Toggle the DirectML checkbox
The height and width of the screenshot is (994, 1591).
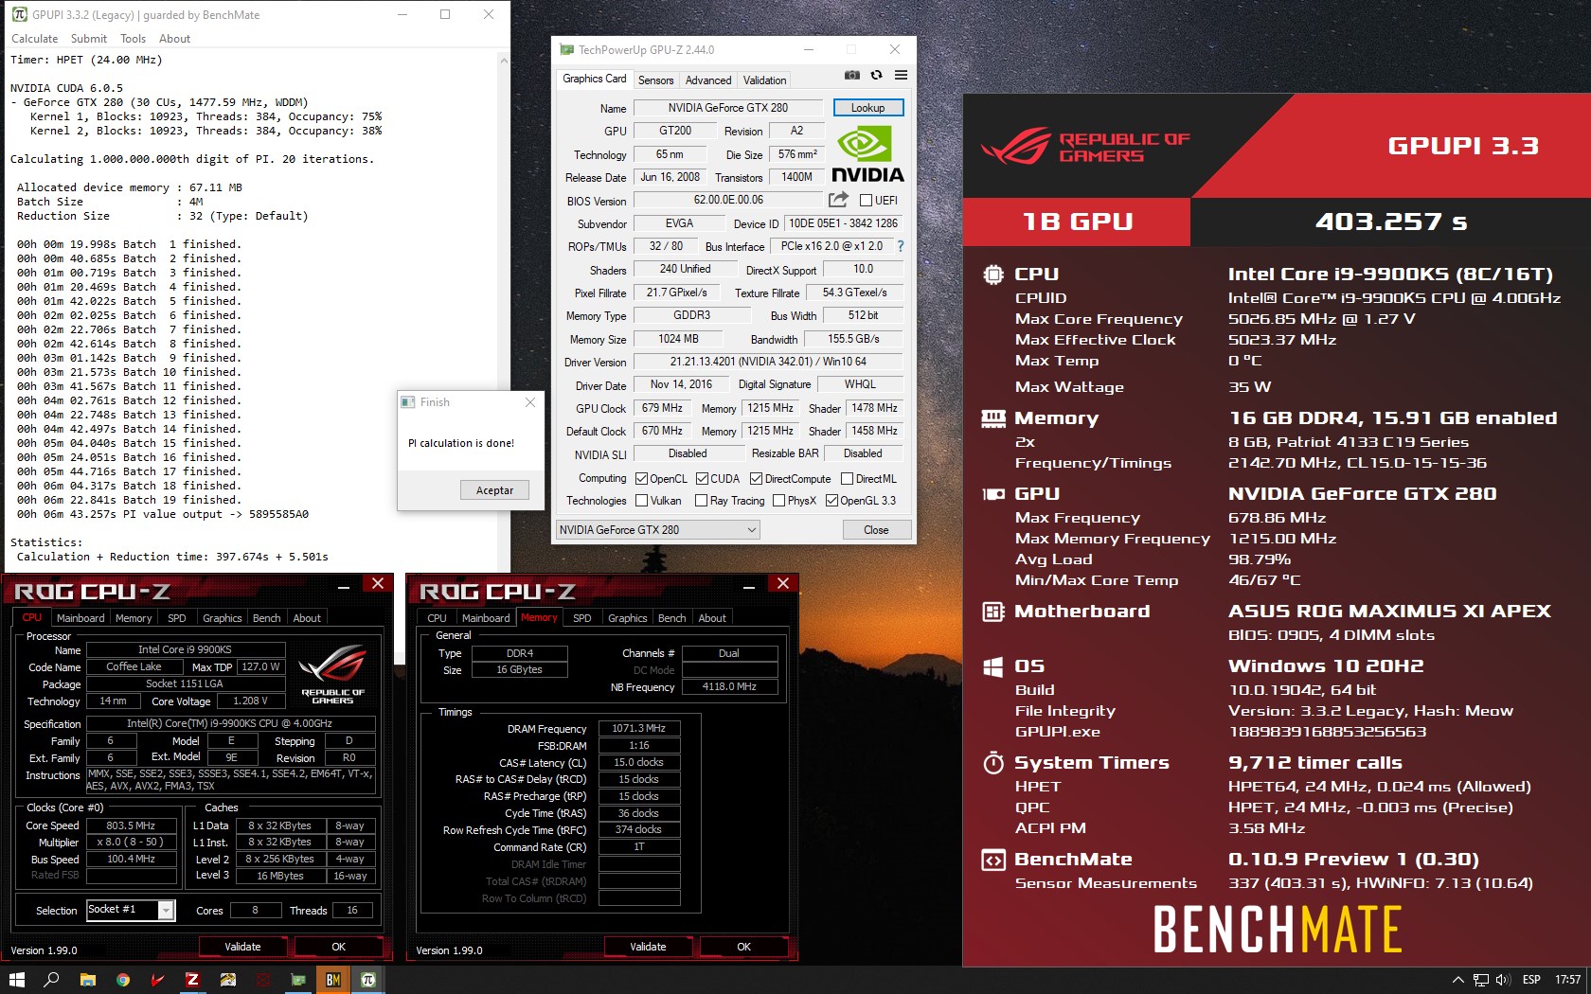848,479
